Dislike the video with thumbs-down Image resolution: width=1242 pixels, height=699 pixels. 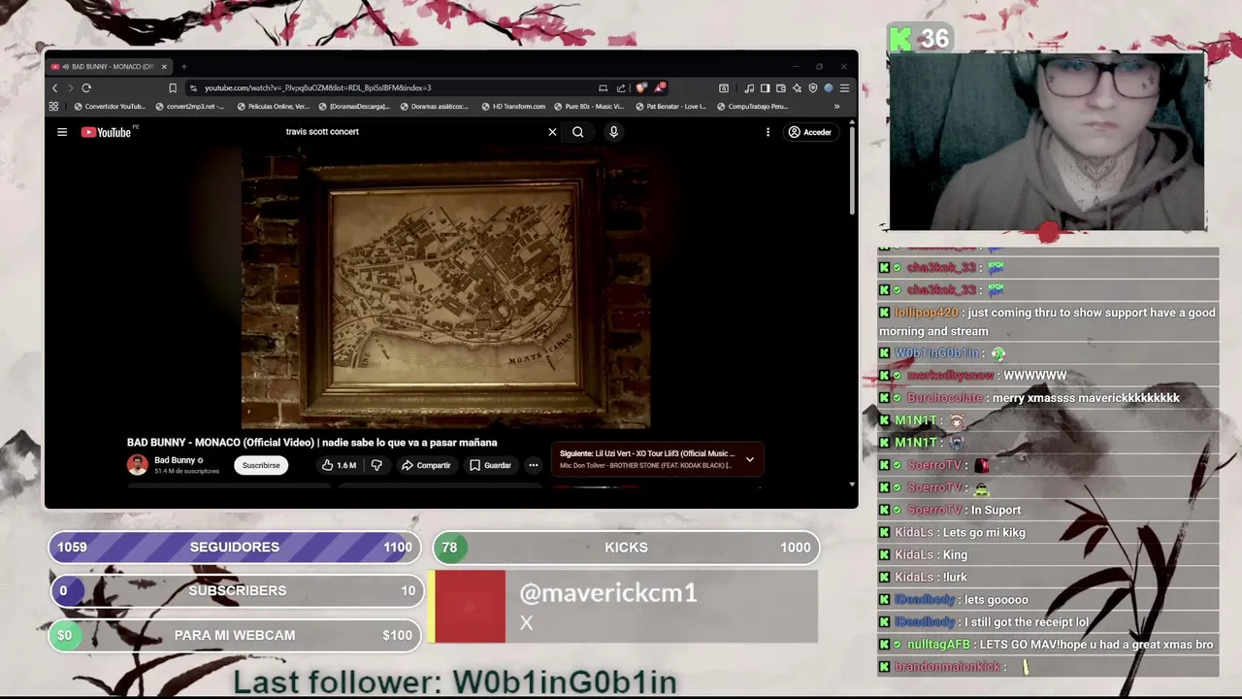(376, 465)
